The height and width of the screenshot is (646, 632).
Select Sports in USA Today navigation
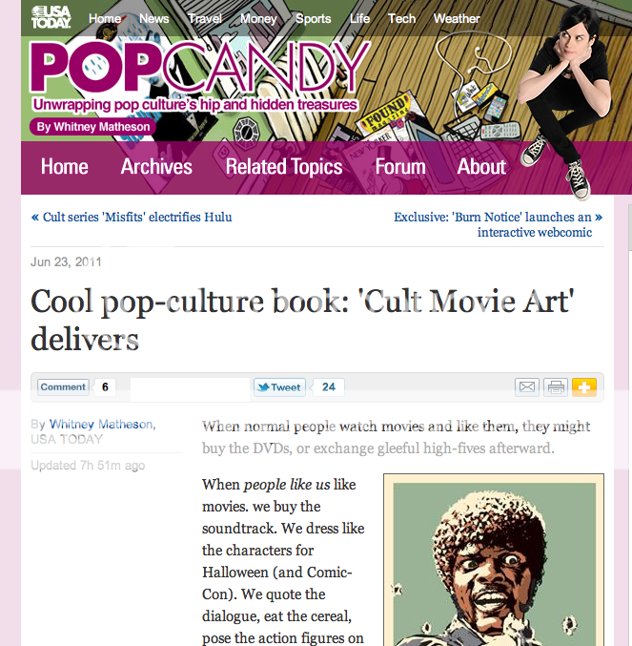pyautogui.click(x=313, y=18)
